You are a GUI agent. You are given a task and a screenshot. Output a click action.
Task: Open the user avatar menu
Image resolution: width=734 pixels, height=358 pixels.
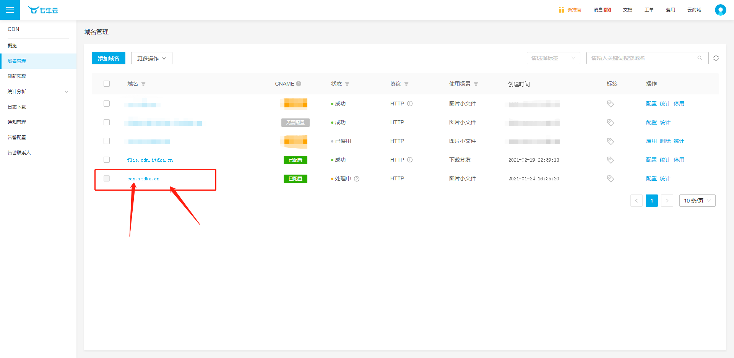(720, 10)
